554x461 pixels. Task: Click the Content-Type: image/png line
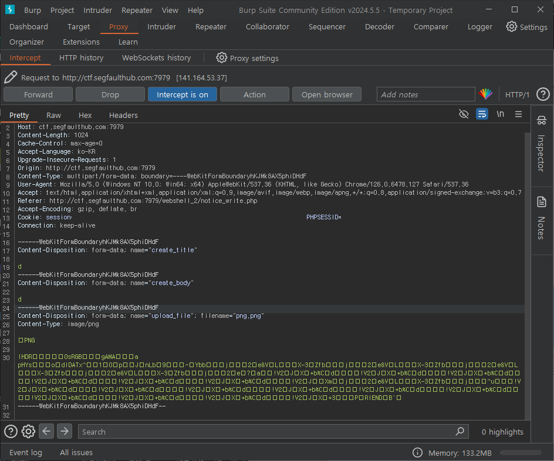tap(58, 324)
